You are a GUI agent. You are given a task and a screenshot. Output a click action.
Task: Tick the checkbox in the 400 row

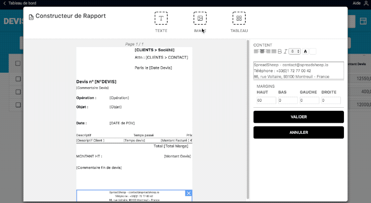click(x=18, y=92)
